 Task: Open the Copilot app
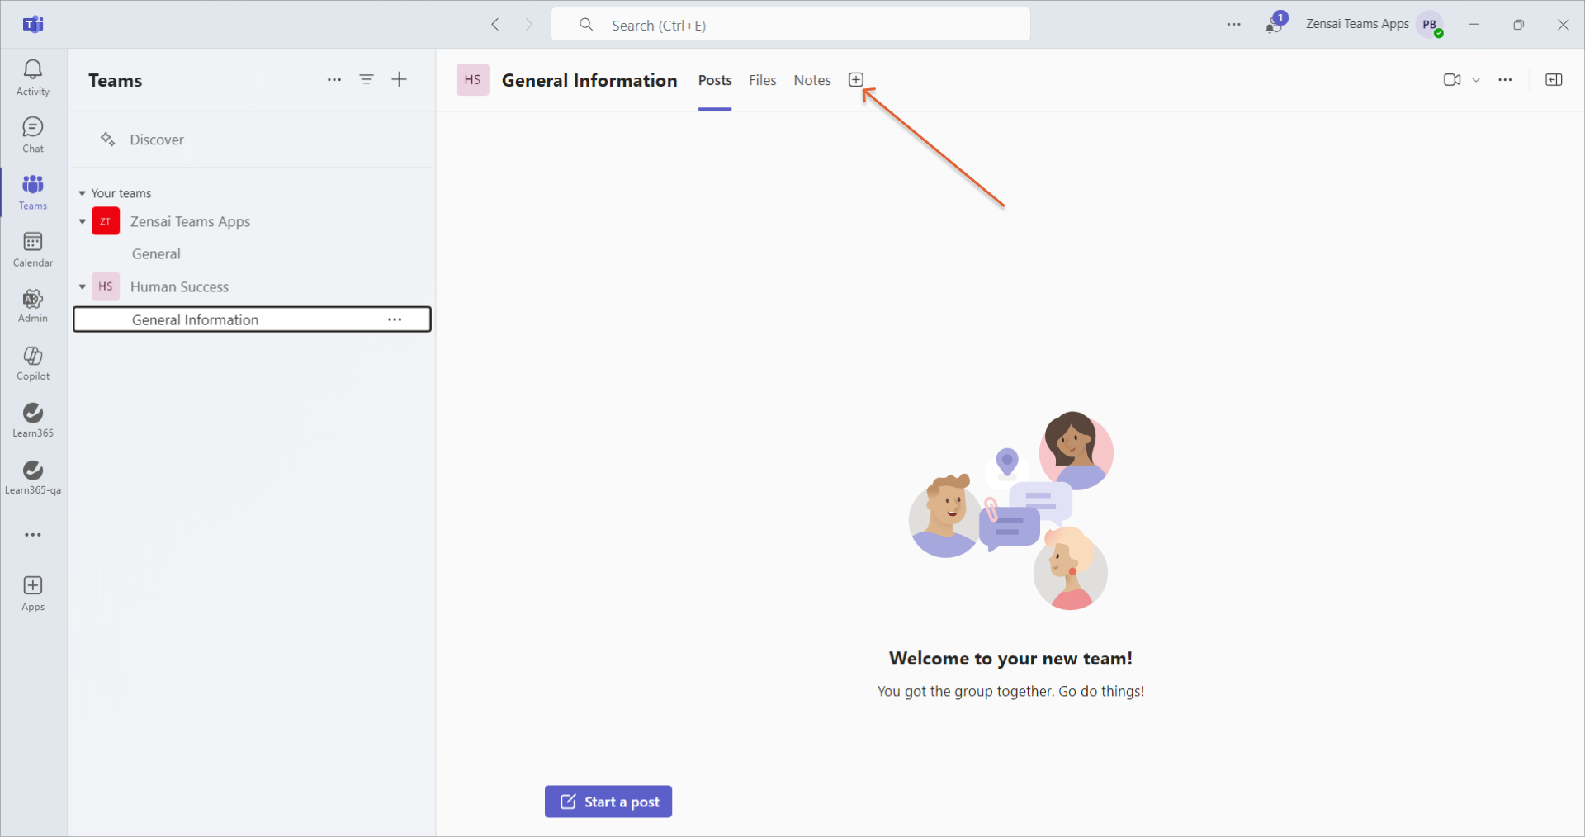coord(33,363)
